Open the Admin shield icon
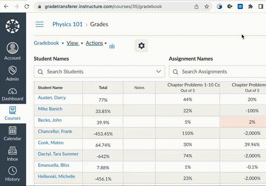The height and width of the screenshot is (186, 266). pyautogui.click(x=13, y=72)
